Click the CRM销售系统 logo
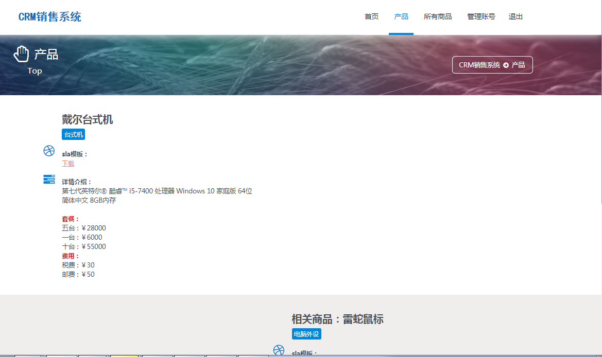This screenshot has height=357, width=602. click(x=49, y=16)
